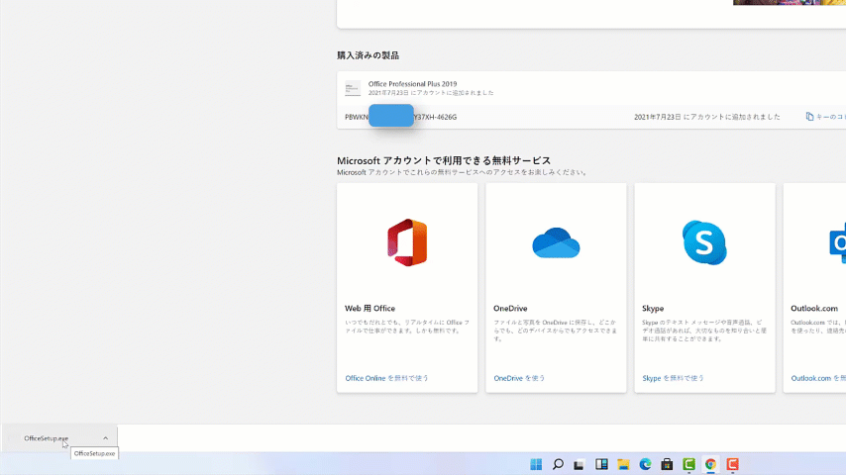The image size is (846, 475).
Task: Click the Microsoft アカウントで利用できる無料サービス heading
Action: tap(444, 160)
